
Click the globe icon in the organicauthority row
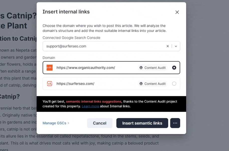tap(141, 68)
